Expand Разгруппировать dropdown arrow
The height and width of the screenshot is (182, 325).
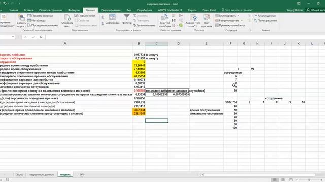[242, 21]
